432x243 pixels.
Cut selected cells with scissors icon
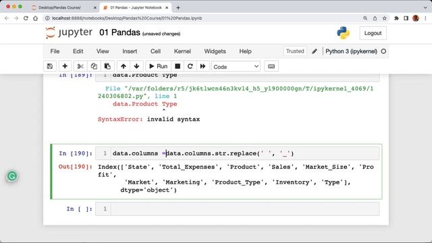80,66
